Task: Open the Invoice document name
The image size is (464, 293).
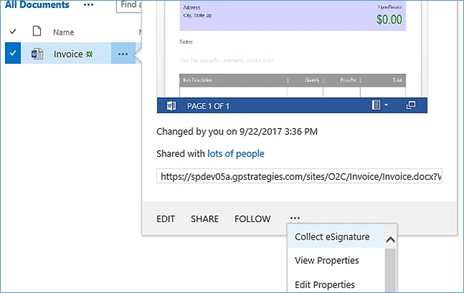Action: (x=68, y=54)
